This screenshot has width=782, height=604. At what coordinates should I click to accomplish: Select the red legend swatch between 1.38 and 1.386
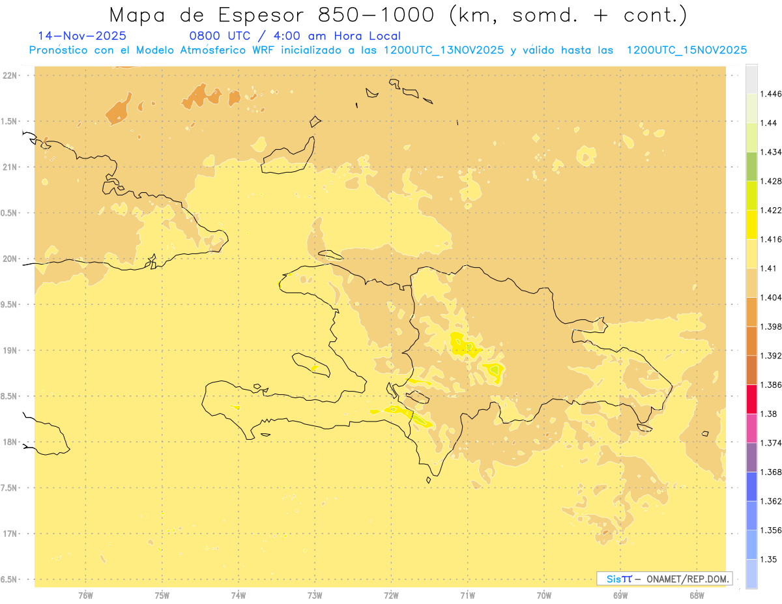[751, 399]
